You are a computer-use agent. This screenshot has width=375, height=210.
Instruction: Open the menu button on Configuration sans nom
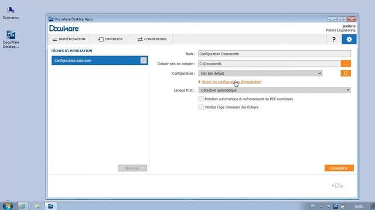pyautogui.click(x=144, y=61)
